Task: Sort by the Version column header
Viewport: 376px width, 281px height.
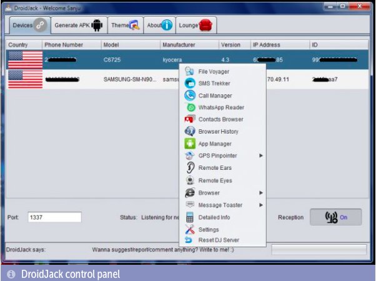Action: (234, 45)
